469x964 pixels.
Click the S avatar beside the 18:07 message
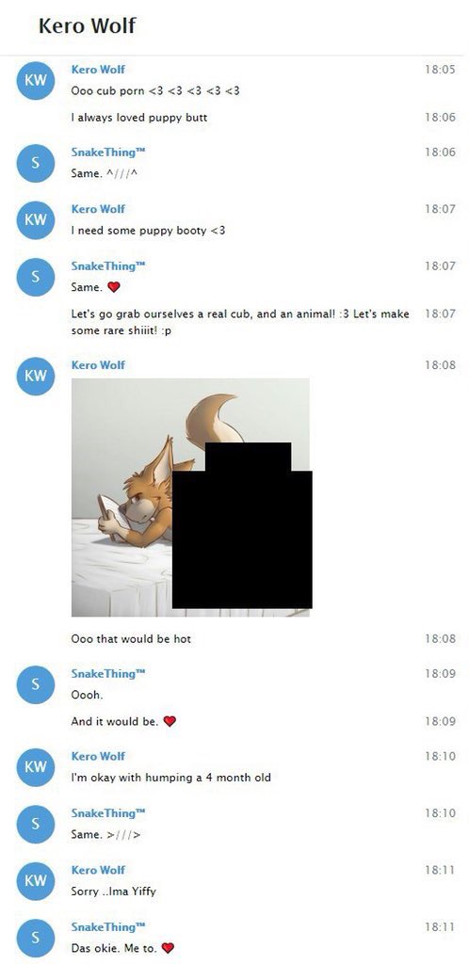pos(35,277)
